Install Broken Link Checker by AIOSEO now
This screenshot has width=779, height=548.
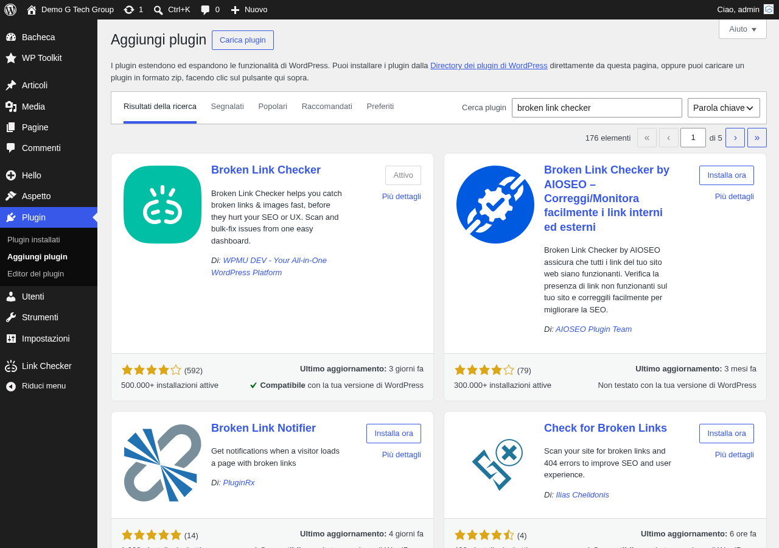[x=727, y=175]
